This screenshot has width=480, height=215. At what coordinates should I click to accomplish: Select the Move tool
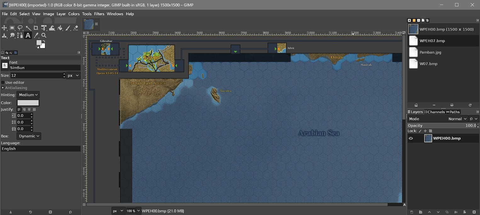pos(4,28)
